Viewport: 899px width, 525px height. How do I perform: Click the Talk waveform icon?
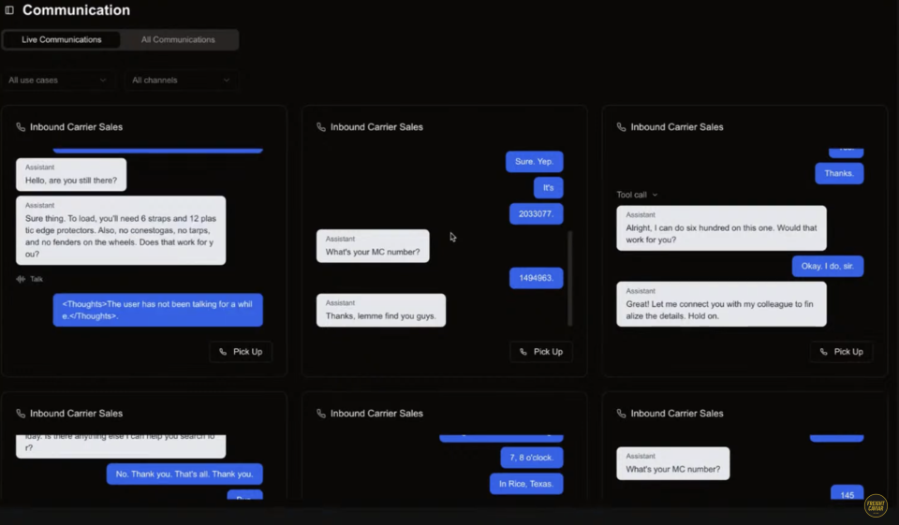tap(22, 279)
